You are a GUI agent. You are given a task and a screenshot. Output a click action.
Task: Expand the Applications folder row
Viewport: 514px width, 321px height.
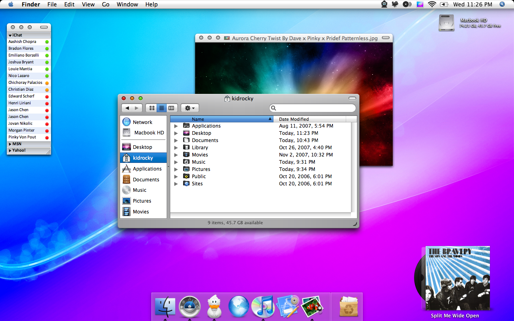(x=176, y=126)
